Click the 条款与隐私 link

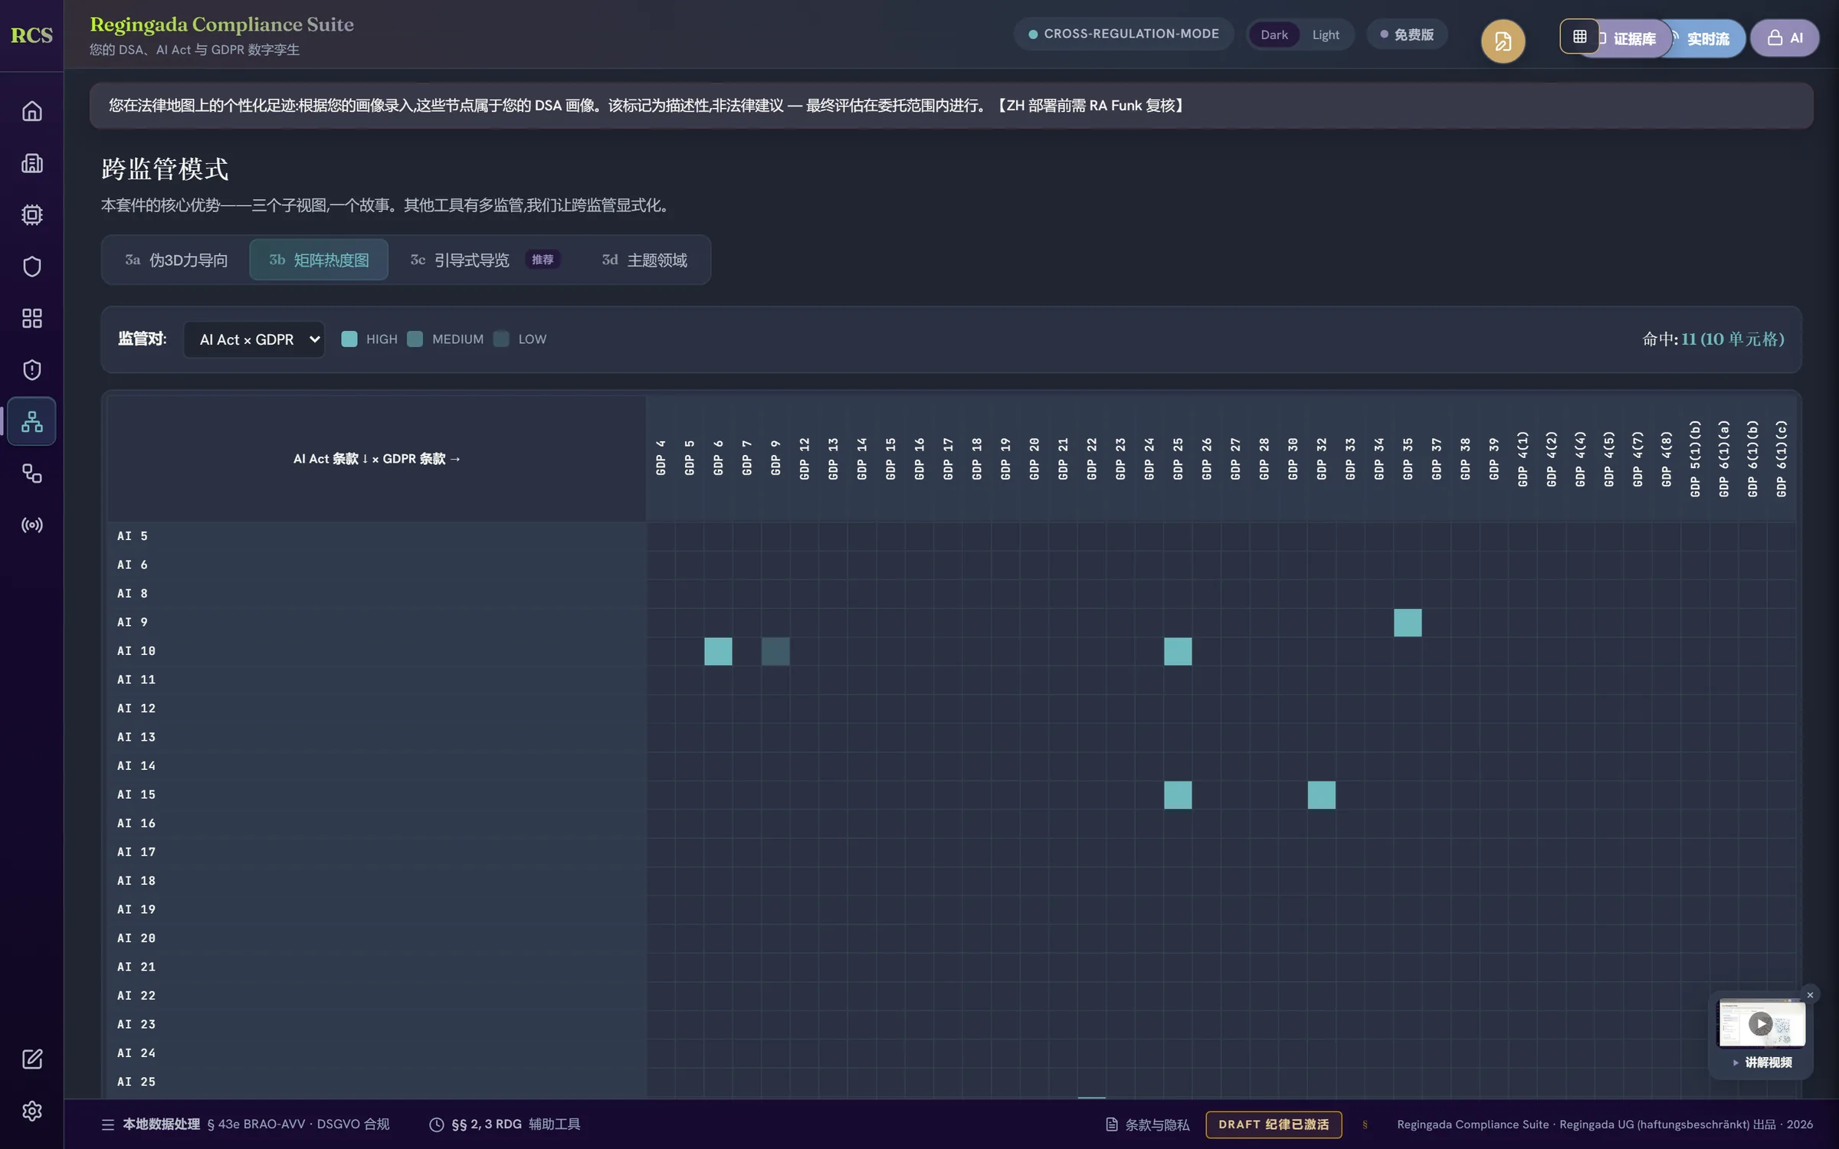(x=1157, y=1124)
